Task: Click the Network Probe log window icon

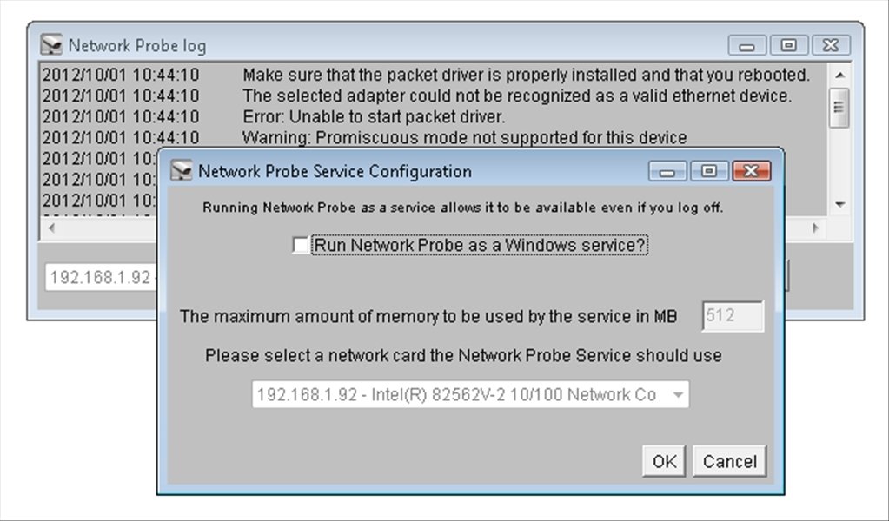Action: [x=51, y=45]
